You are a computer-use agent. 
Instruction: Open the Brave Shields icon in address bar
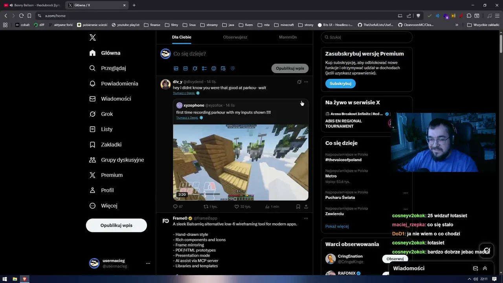click(418, 16)
